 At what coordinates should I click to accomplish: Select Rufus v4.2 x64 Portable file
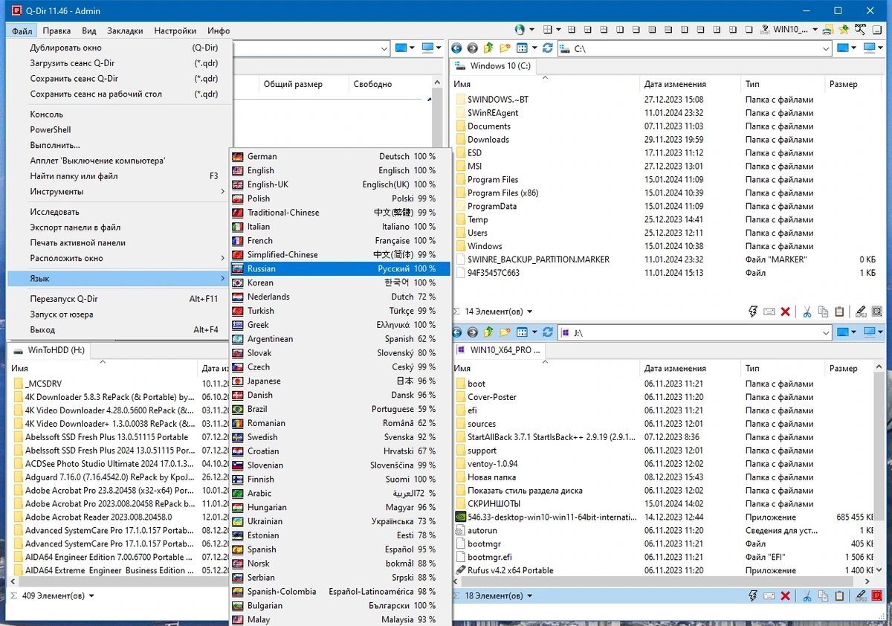coord(510,571)
